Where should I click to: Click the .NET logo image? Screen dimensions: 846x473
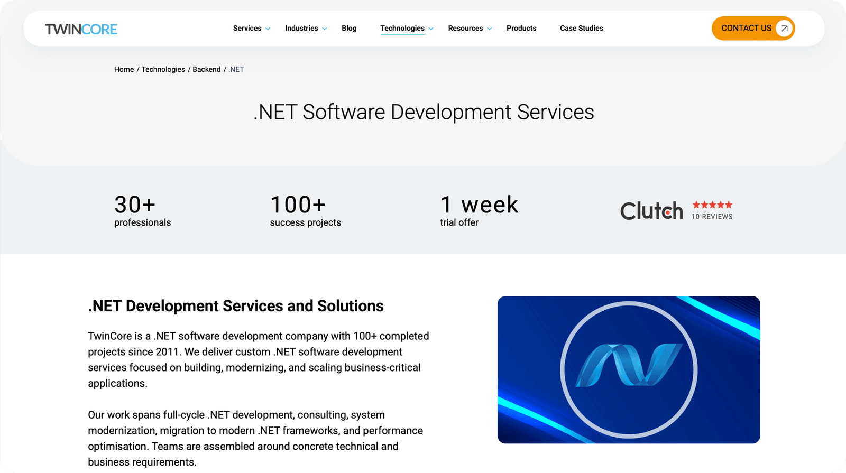629,369
